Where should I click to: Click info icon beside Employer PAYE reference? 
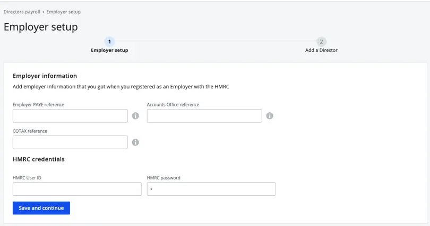(135, 116)
